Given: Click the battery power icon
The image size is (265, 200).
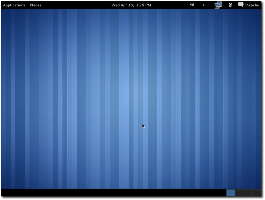Looking at the screenshot, I should coord(230,5).
